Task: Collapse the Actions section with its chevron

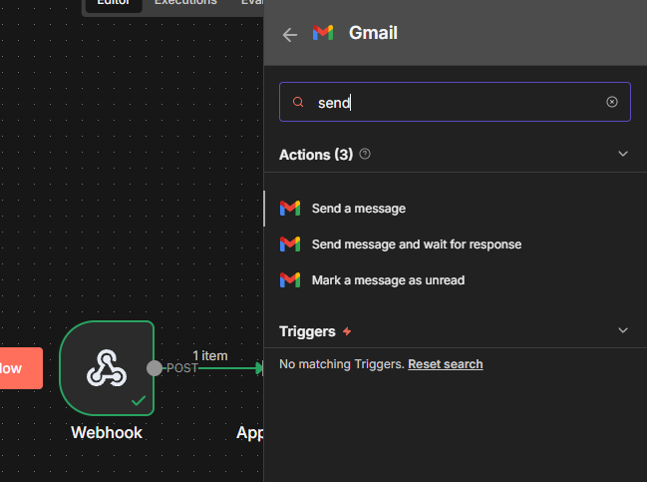Action: (x=623, y=154)
